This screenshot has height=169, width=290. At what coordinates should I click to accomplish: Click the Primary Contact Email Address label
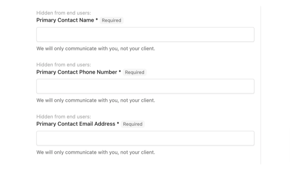[75, 124]
